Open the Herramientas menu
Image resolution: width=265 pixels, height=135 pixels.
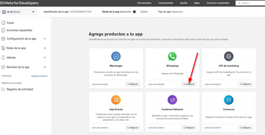[x=166, y=3]
